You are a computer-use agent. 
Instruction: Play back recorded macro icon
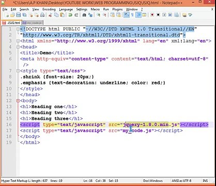164,15
